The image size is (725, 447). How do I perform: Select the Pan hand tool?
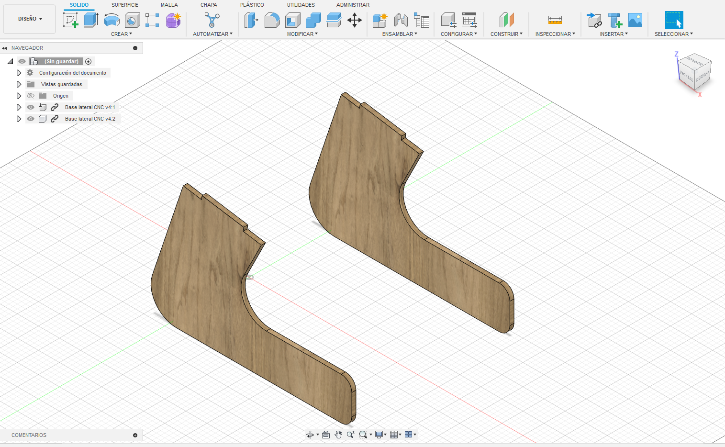pos(338,435)
